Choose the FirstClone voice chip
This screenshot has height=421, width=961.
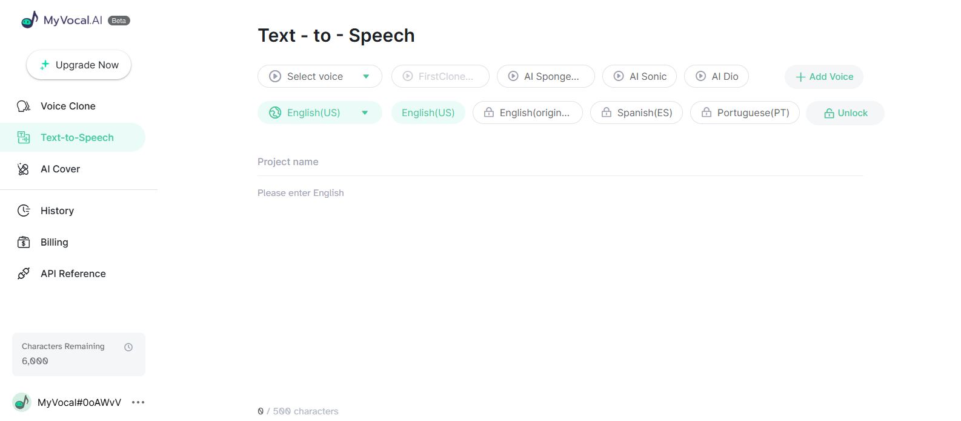pyautogui.click(x=440, y=76)
